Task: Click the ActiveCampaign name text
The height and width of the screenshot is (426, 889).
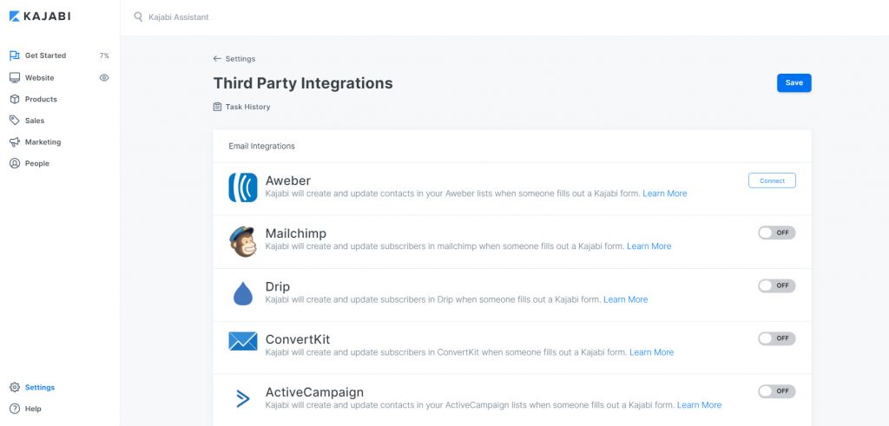Action: click(314, 392)
